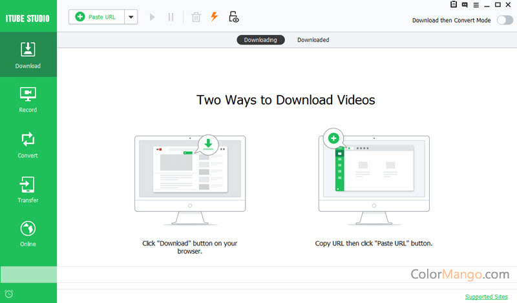Go to the Convert section
The image size is (517, 303).
click(x=28, y=145)
